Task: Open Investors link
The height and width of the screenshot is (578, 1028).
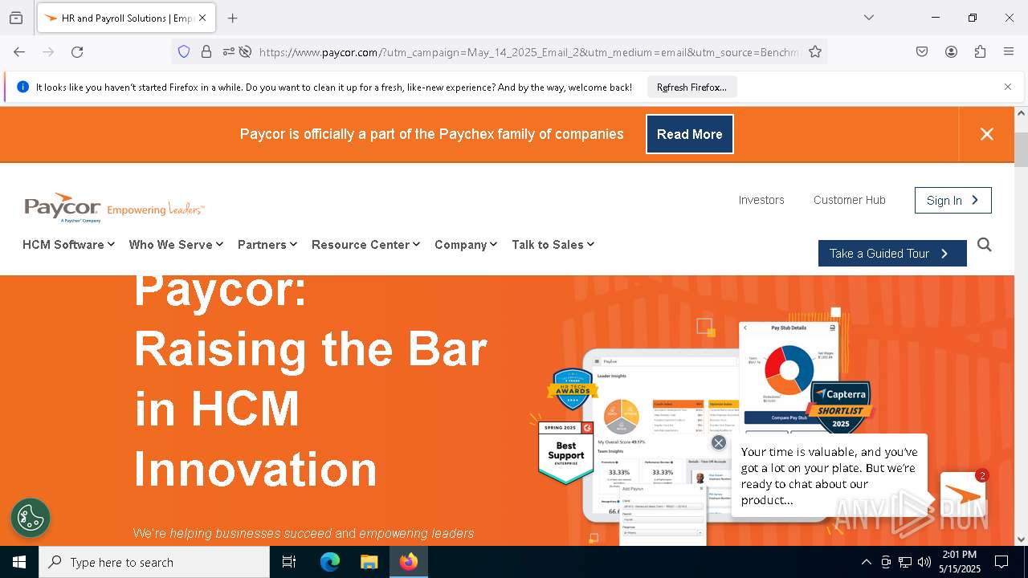Action: [x=761, y=200]
